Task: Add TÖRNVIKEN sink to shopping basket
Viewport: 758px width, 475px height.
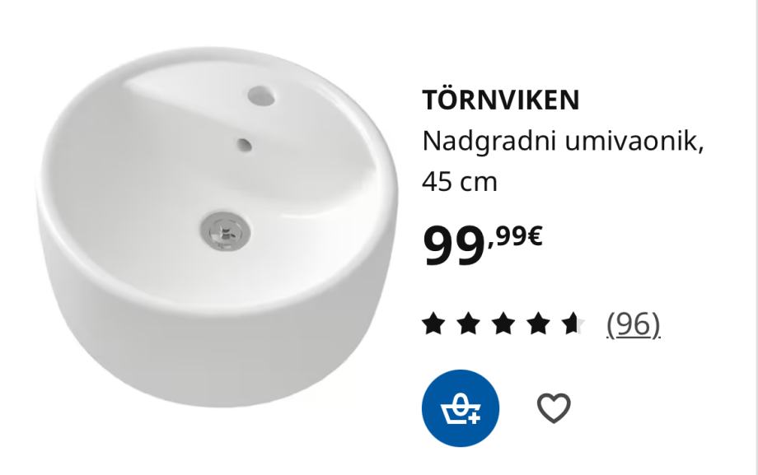Action: point(461,408)
